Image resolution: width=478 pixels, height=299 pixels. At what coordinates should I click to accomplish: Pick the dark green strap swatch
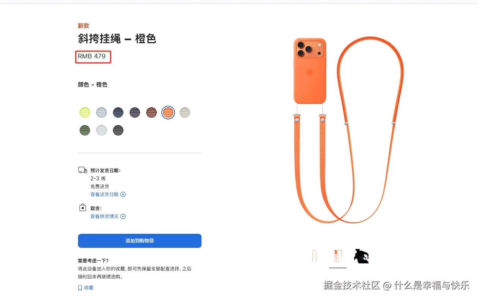(x=85, y=130)
